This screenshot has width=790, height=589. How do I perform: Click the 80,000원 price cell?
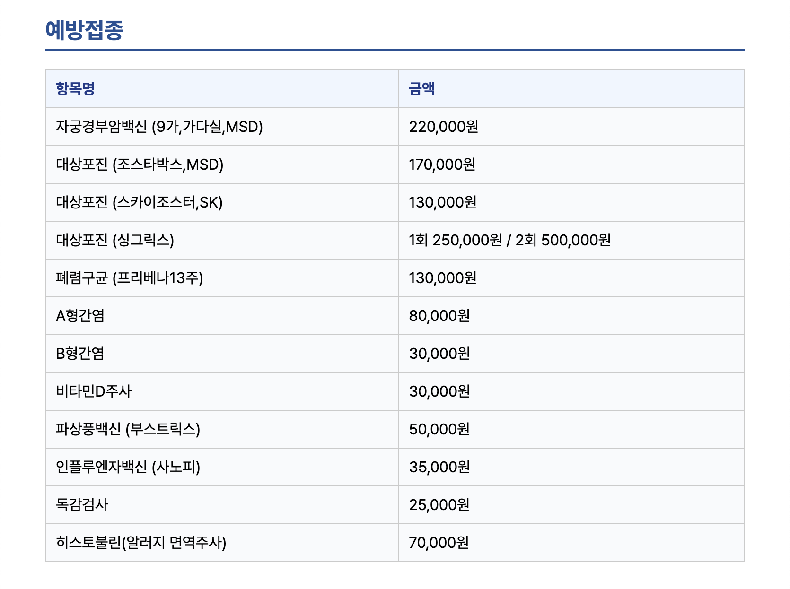coord(439,316)
